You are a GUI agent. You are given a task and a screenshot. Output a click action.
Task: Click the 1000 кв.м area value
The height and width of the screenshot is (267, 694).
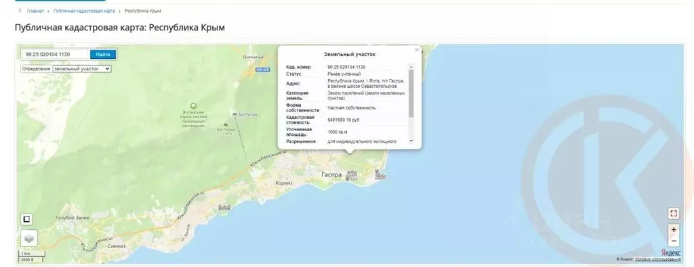tap(338, 132)
